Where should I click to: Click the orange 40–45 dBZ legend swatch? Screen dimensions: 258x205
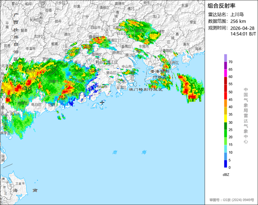225,104
